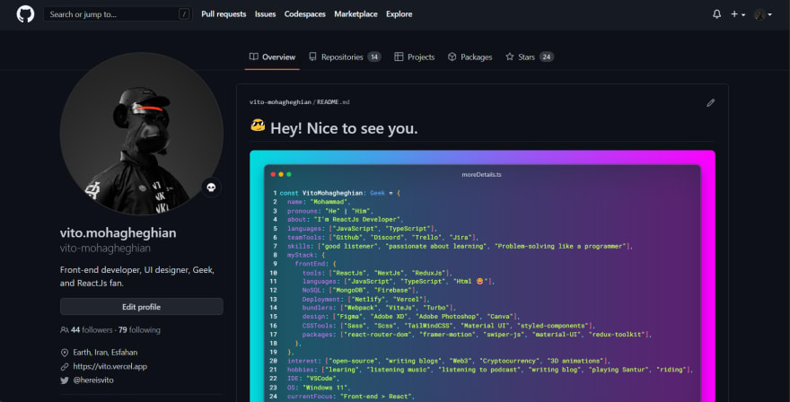Open Marketplace in top navigation
Screen dimensions: 790x402
point(355,14)
